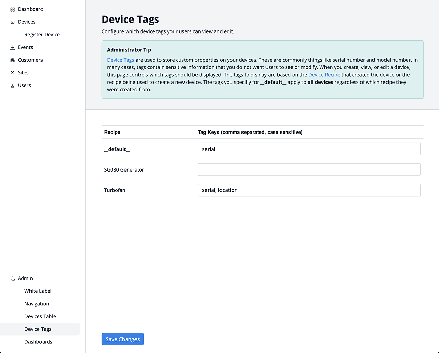Screen dimensions: 439x353
Task: Select Device Tags in sidebar
Action: (38, 329)
